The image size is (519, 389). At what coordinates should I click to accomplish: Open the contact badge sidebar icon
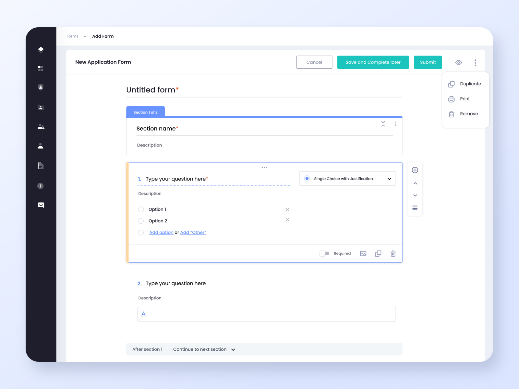click(x=41, y=87)
